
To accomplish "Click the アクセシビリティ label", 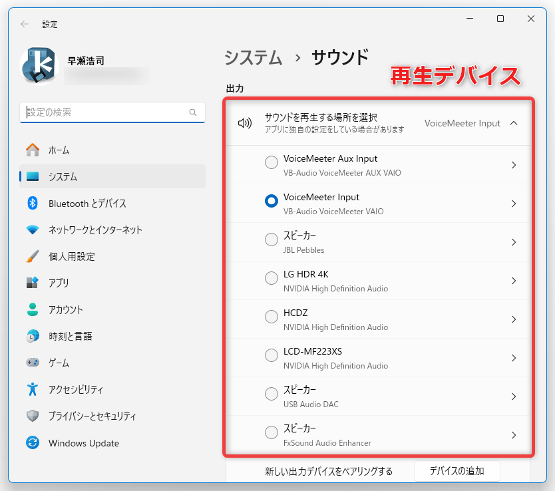I will (76, 389).
